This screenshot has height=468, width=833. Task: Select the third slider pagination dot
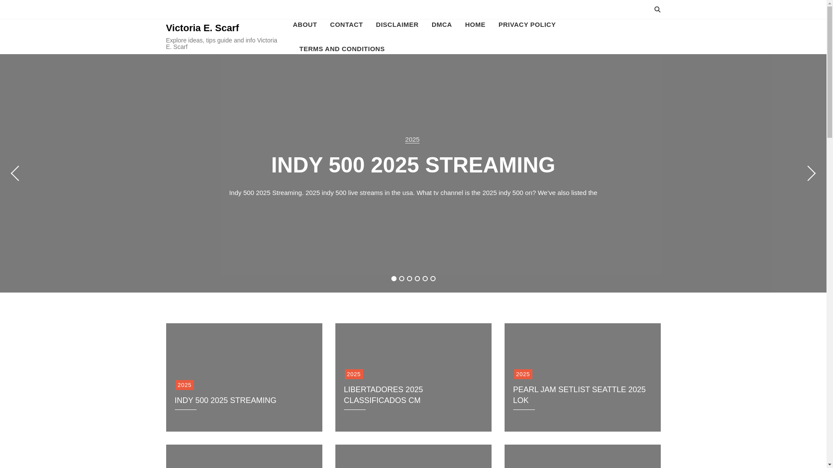410,279
